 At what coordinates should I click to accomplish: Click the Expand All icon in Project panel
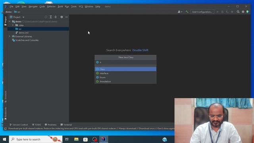(51, 17)
